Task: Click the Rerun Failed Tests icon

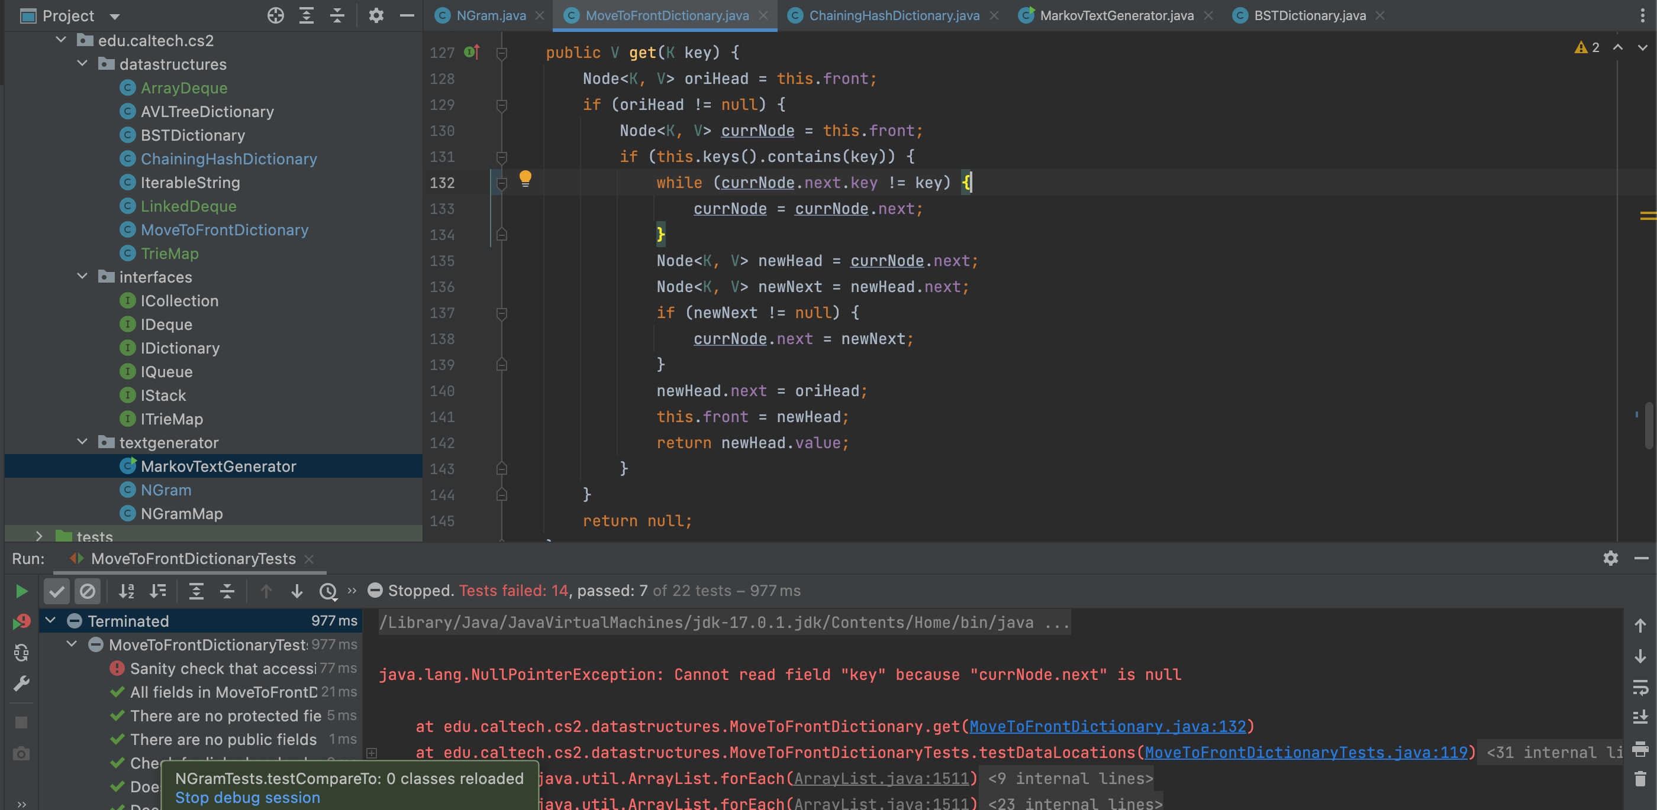Action: click(x=21, y=621)
